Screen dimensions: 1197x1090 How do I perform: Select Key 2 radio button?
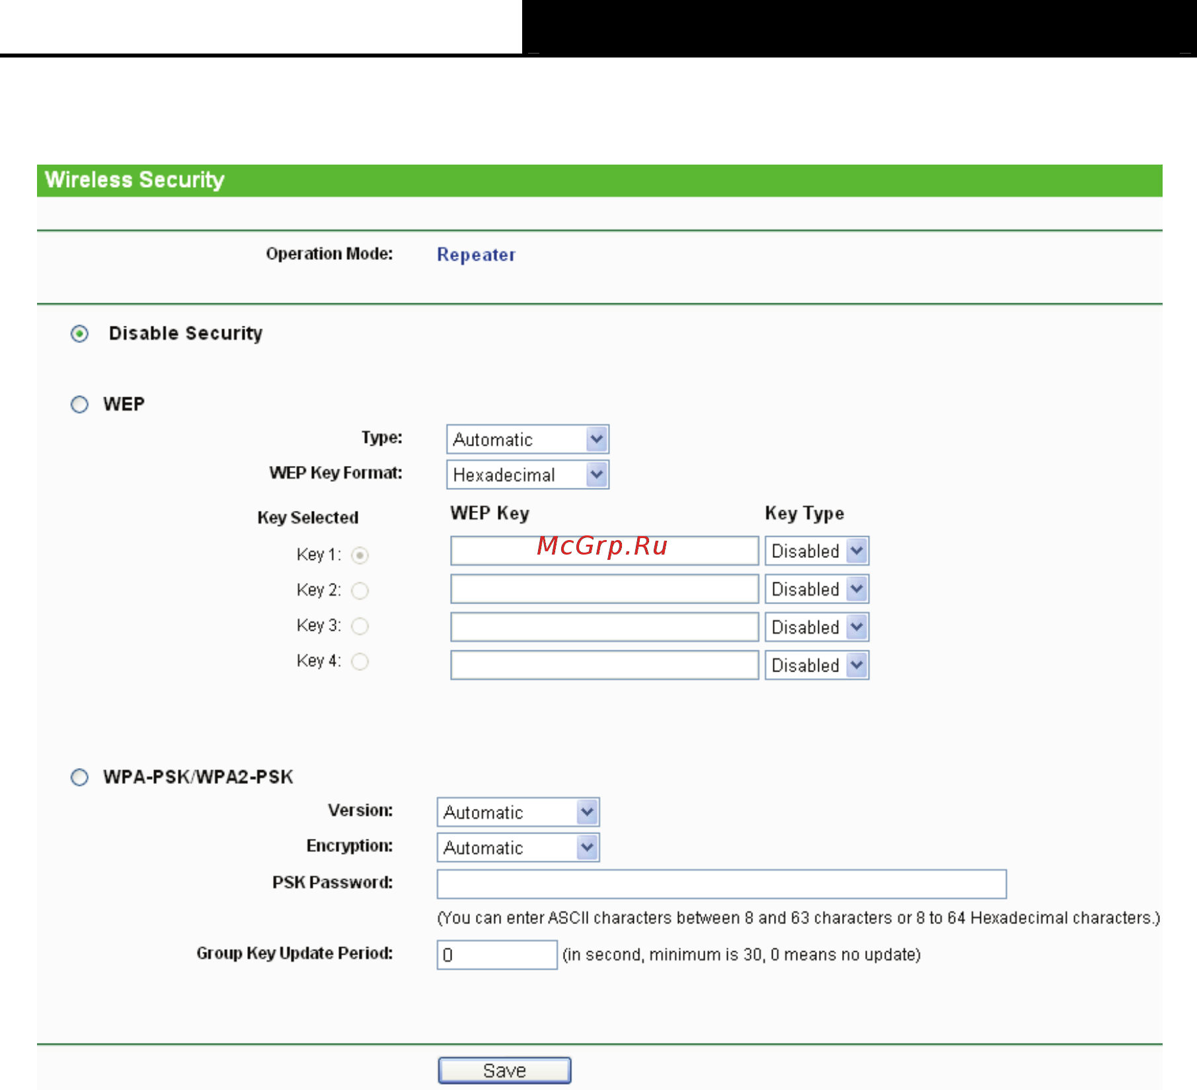coord(360,590)
